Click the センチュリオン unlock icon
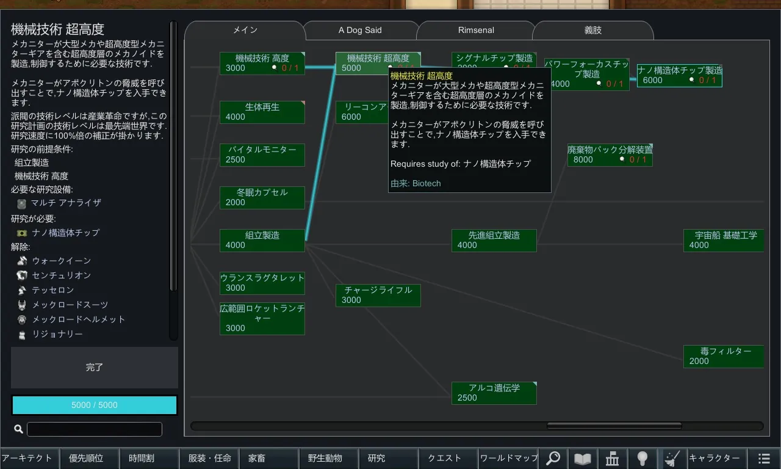Screen dimensions: 781x469 pyautogui.click(x=22, y=275)
